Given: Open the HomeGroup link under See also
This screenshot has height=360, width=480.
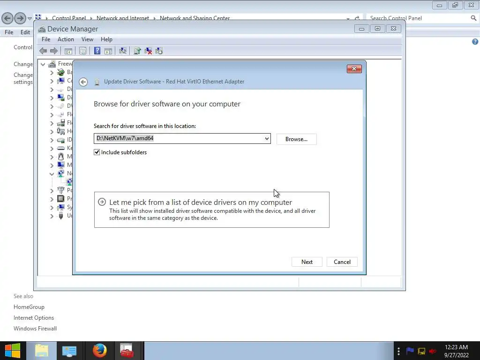Looking at the screenshot, I should click(29, 307).
